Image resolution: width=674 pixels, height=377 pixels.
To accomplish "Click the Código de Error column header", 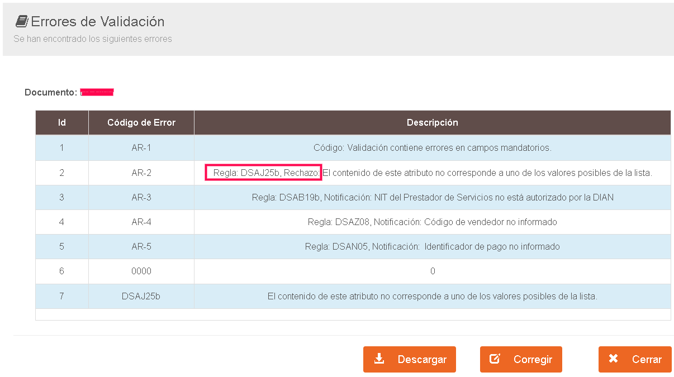I will click(x=141, y=122).
